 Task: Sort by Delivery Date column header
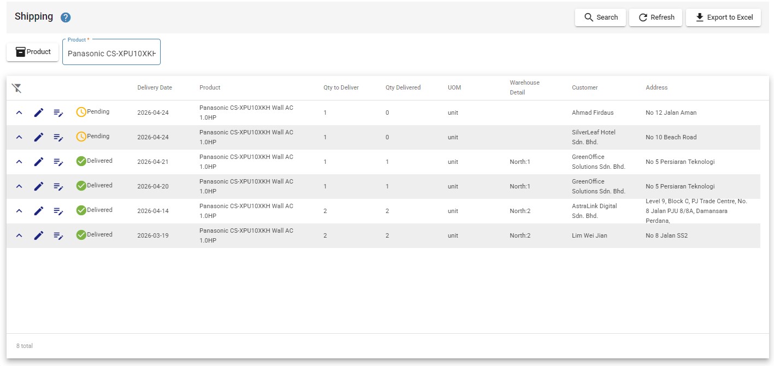click(155, 88)
